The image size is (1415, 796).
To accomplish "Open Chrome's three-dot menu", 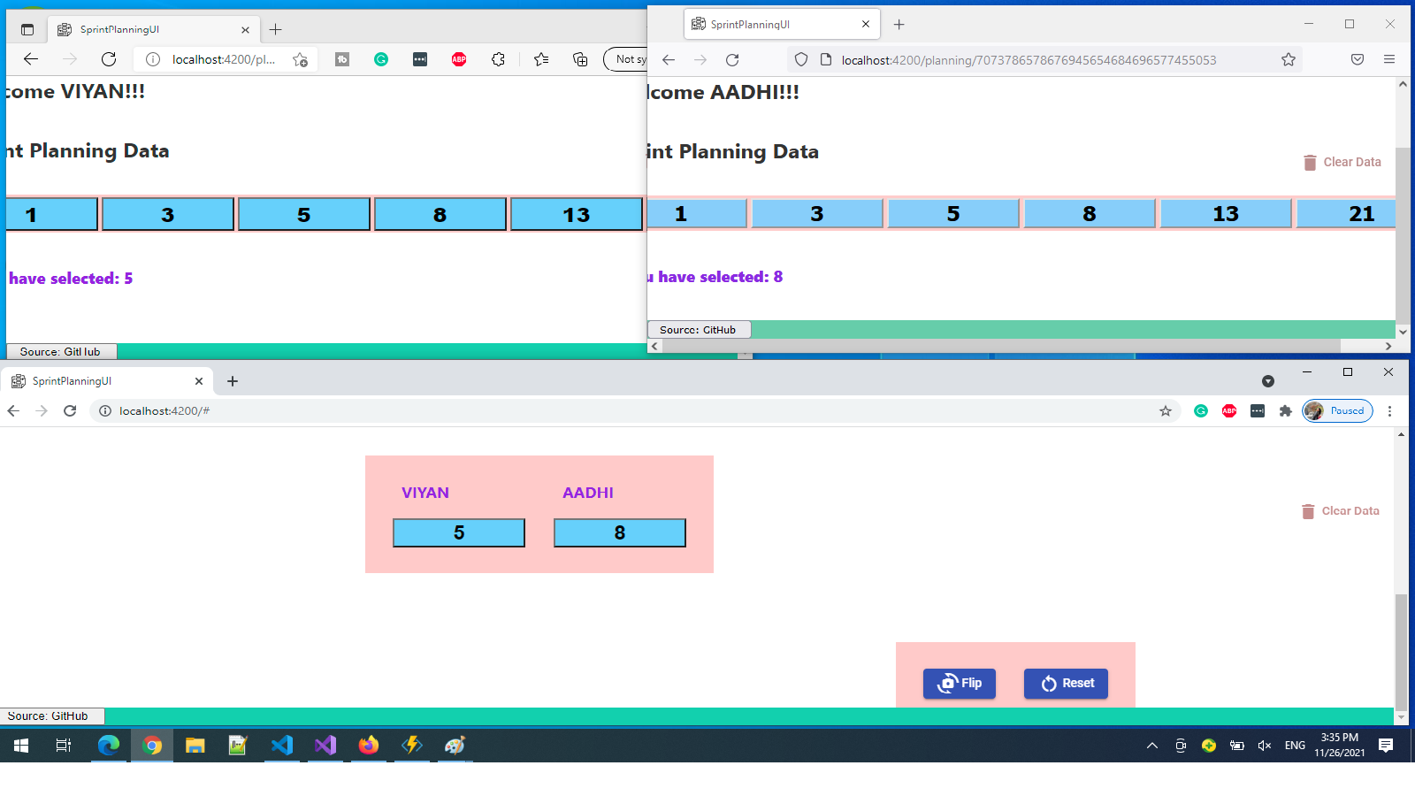I will (x=1390, y=410).
